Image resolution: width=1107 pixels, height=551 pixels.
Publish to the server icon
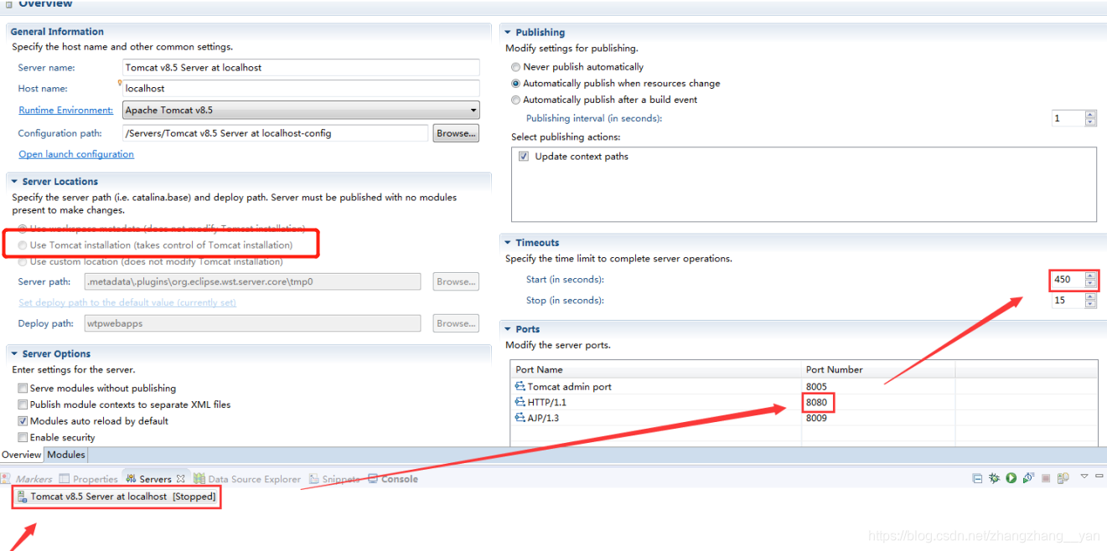(x=1063, y=478)
